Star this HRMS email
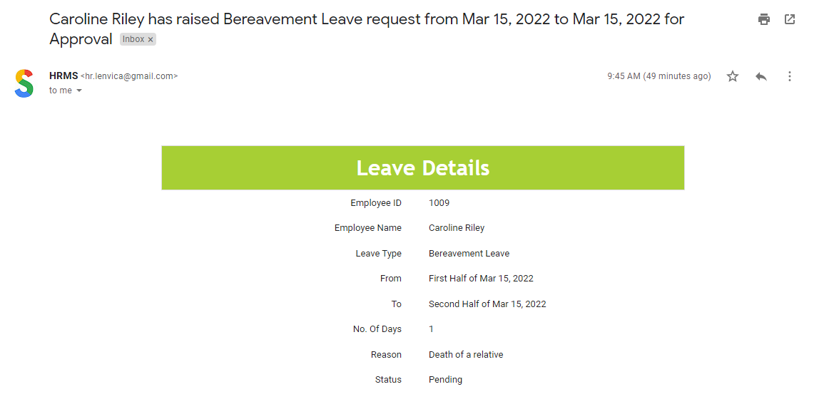819x419 pixels. [x=733, y=76]
